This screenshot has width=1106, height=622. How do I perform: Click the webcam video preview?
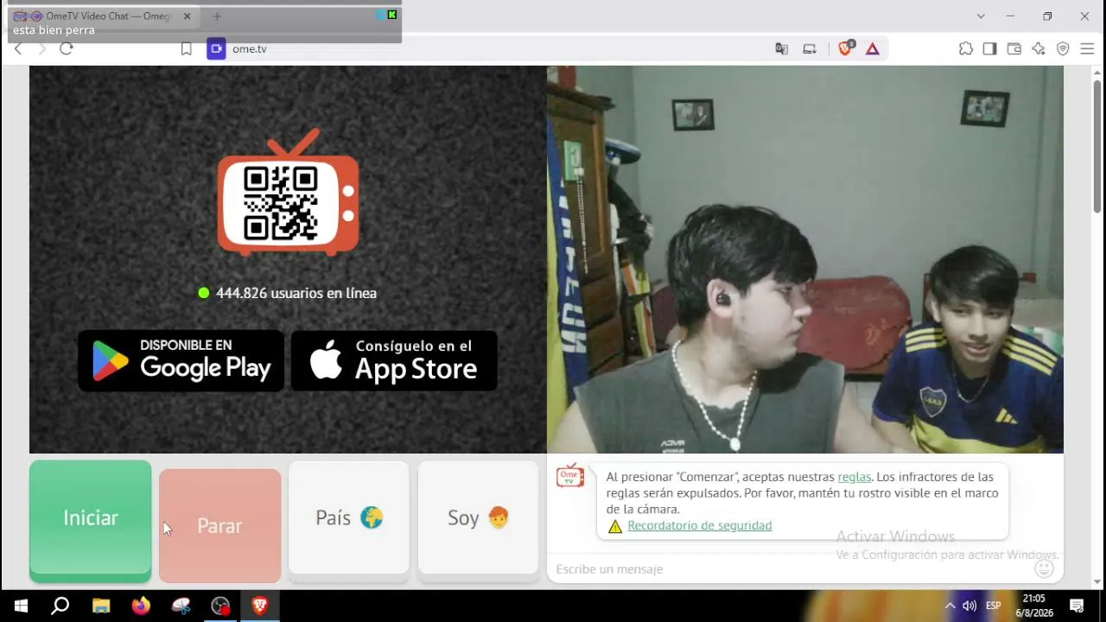click(805, 259)
